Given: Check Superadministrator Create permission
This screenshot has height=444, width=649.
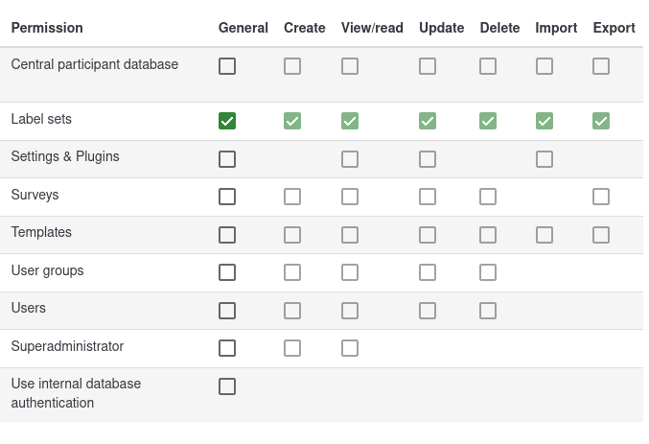Looking at the screenshot, I should coord(292,348).
